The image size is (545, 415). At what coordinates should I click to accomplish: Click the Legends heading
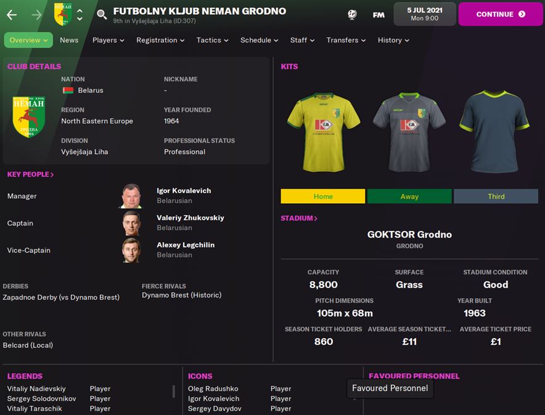(25, 376)
